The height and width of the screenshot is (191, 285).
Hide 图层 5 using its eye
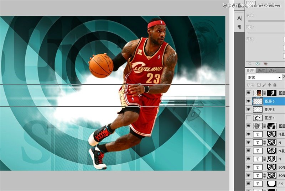pyautogui.click(x=248, y=110)
